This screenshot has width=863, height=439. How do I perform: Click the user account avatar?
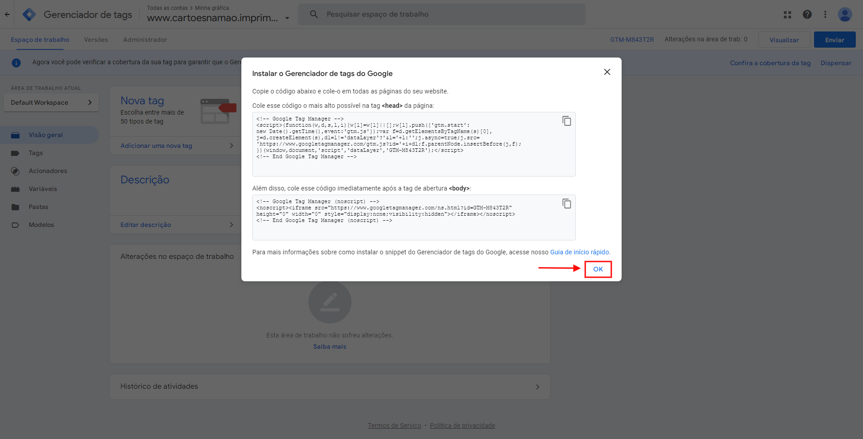[x=845, y=14]
